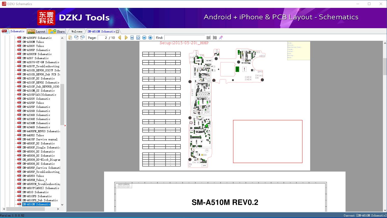Select the SM-A510M Schematic document tab
387x218 pixels.
(x=101, y=31)
